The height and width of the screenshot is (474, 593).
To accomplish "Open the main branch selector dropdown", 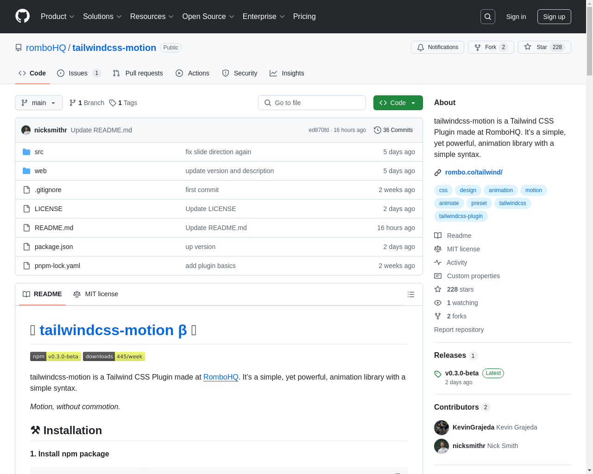I will [39, 103].
